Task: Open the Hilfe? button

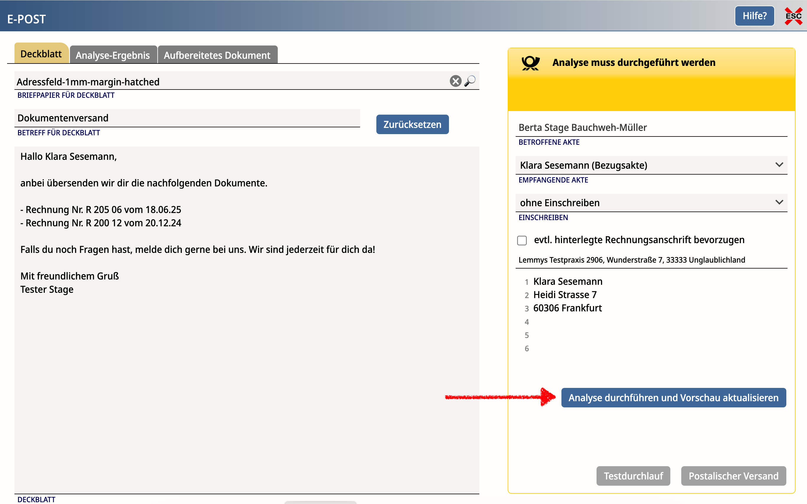Action: 754,16
